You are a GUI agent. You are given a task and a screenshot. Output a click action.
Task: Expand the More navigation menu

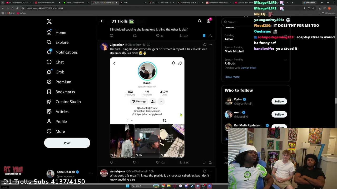tap(56, 132)
